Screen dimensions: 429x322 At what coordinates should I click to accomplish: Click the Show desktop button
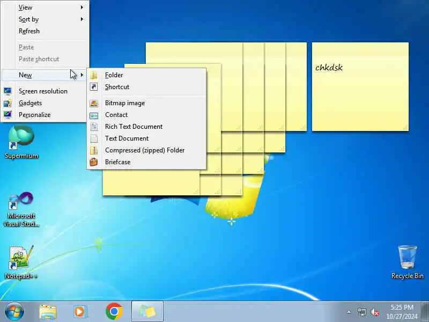tap(425, 312)
